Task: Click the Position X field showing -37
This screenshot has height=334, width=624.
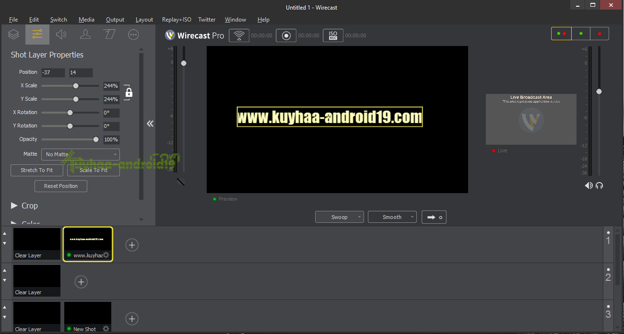Action: point(53,72)
